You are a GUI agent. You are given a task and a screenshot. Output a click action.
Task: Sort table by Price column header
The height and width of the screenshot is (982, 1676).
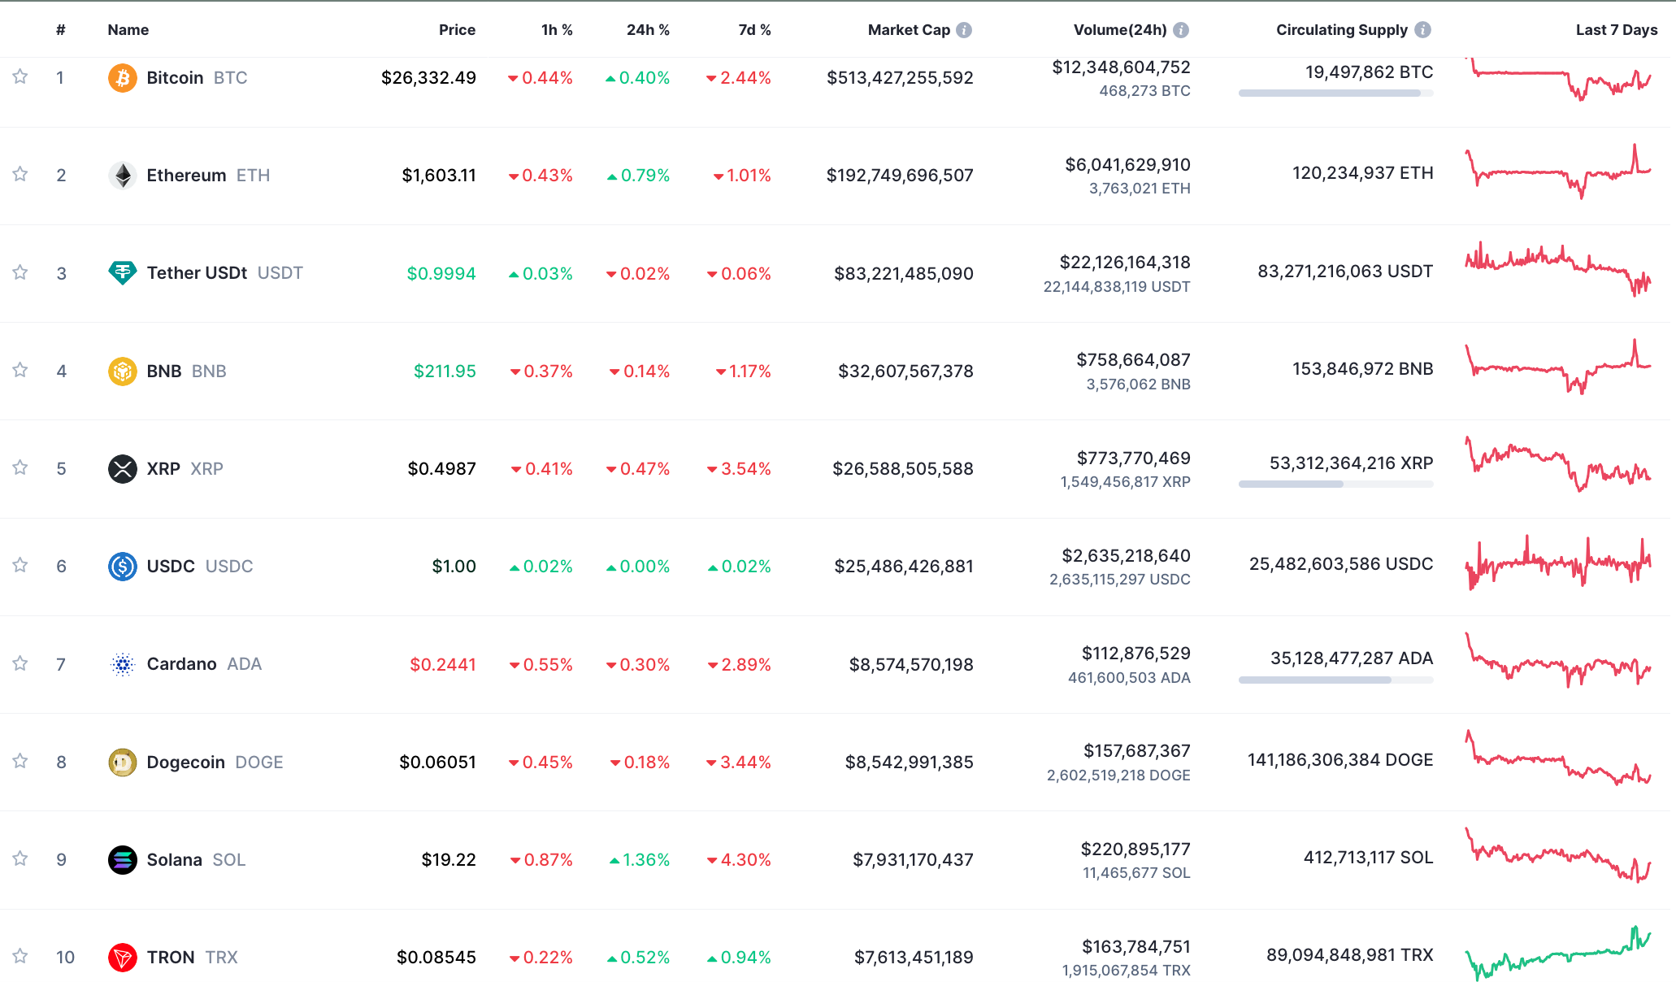457,30
